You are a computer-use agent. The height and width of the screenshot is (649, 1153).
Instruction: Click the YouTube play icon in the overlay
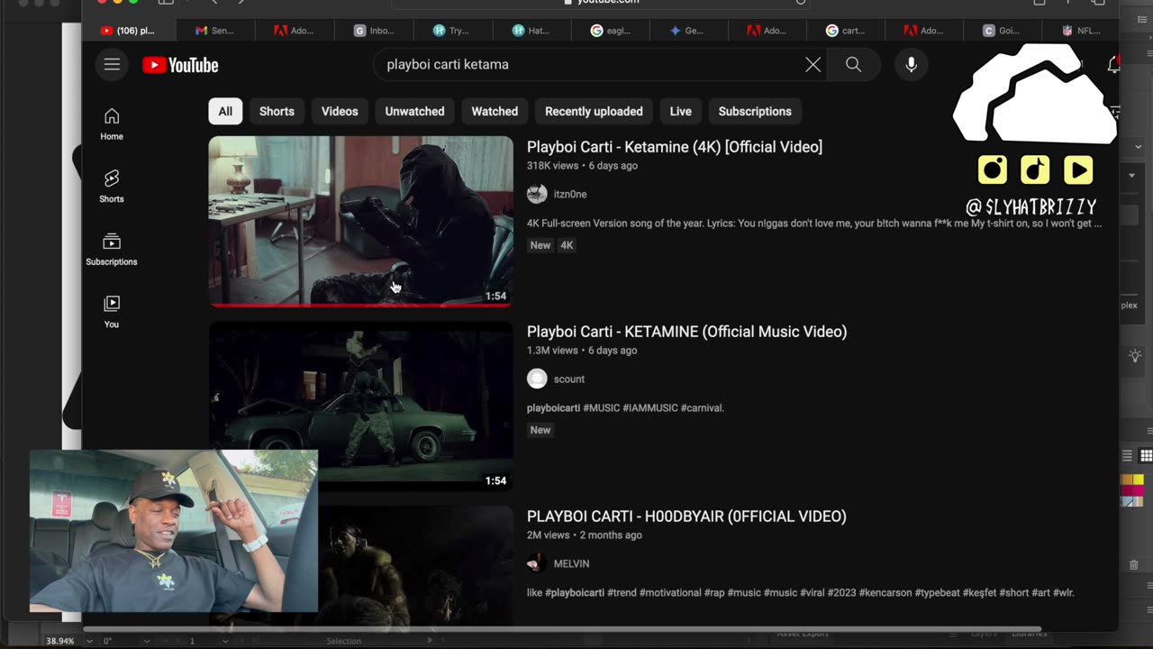point(1078,169)
